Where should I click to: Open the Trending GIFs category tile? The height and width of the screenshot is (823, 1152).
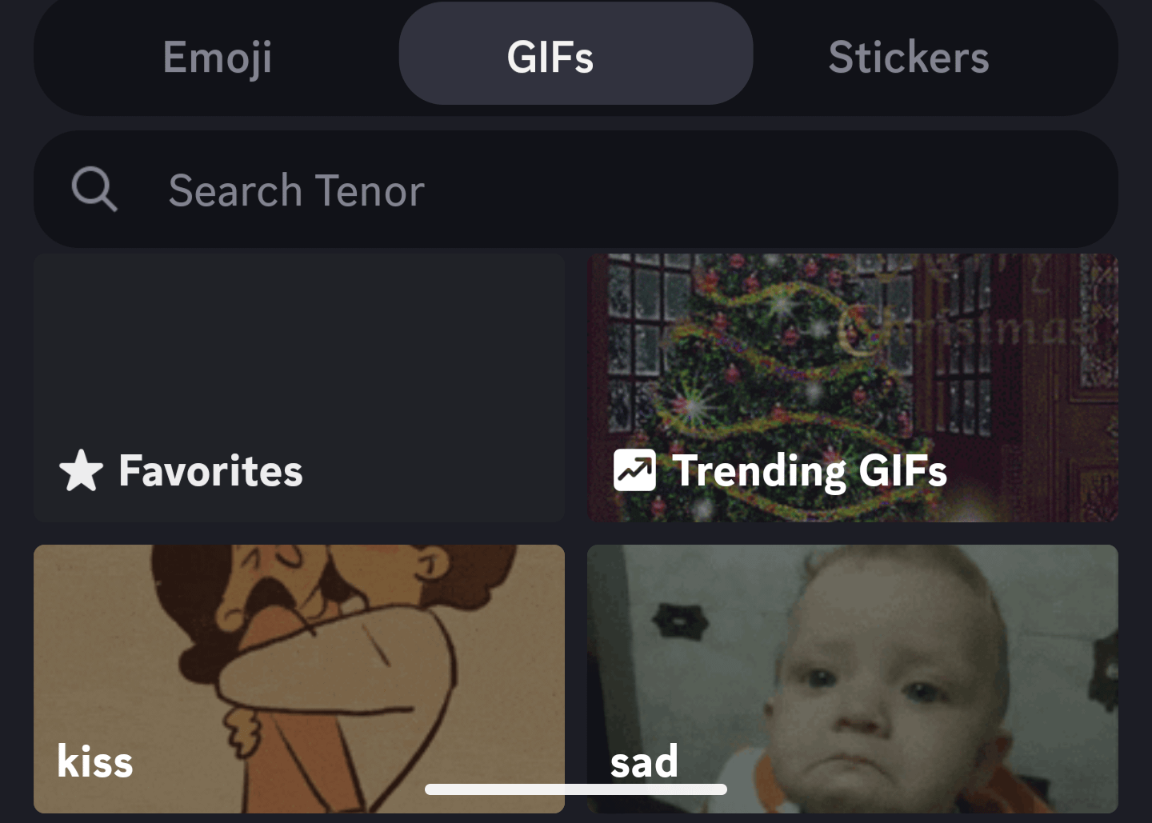(x=853, y=388)
